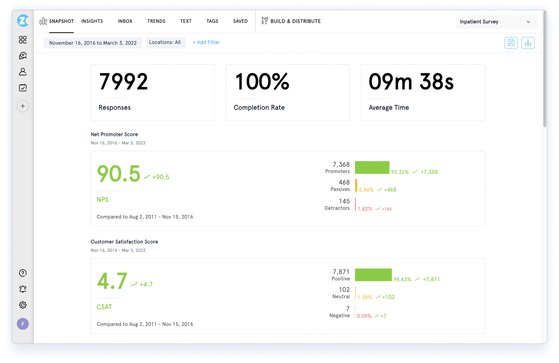Click the 92.32% promoters percentage
This screenshot has height=363, width=559.
pyautogui.click(x=400, y=172)
